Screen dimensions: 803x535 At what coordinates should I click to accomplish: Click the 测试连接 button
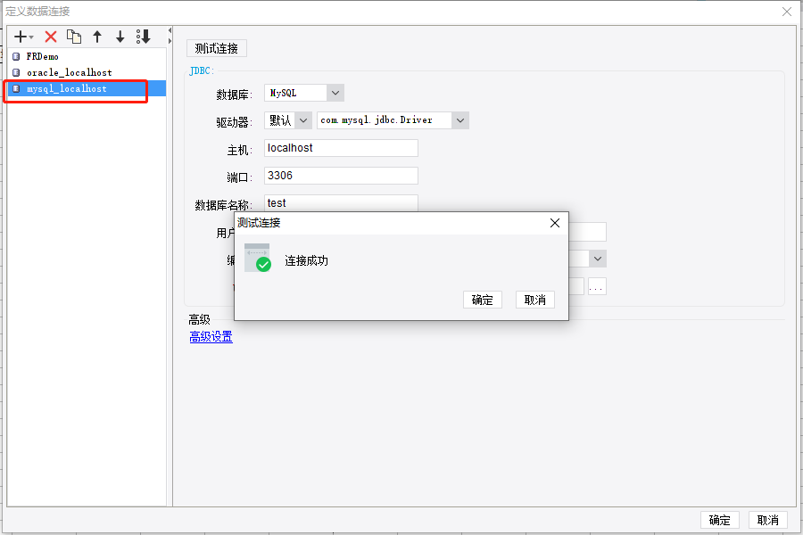point(215,48)
